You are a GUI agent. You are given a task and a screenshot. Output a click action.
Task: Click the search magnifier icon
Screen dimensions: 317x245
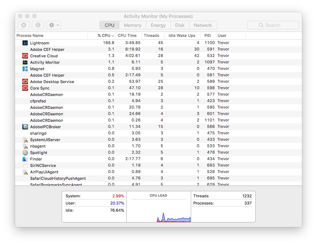[x=261, y=25]
